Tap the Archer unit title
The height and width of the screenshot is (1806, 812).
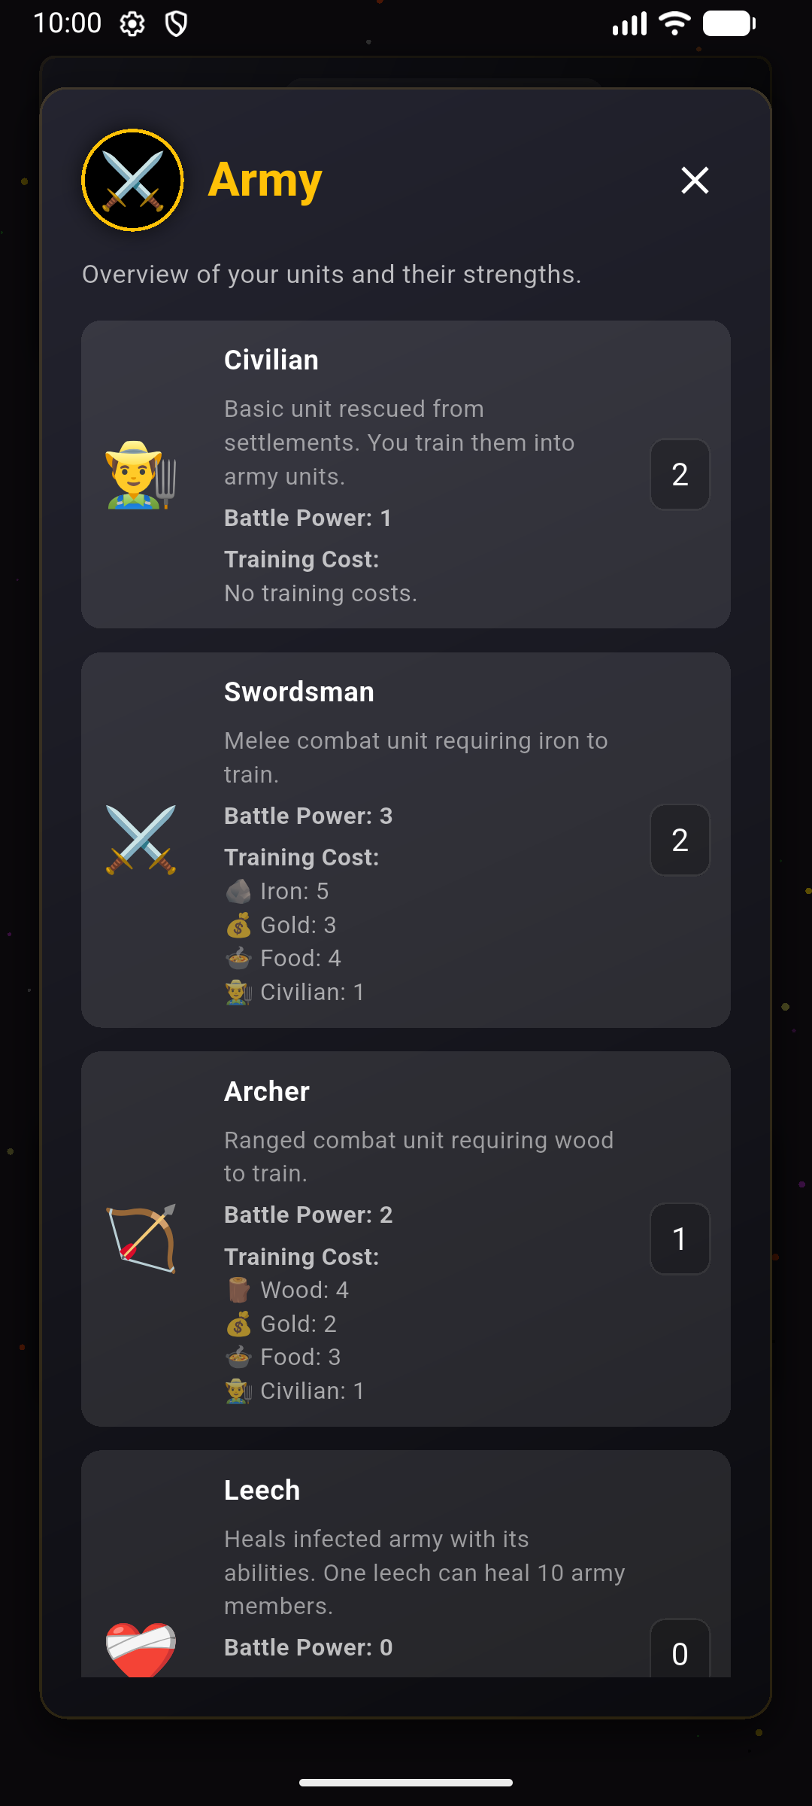(267, 1092)
